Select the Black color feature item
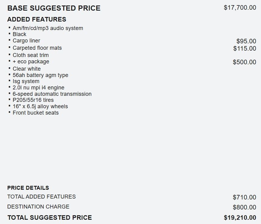The width and height of the screenshot is (261, 224). click(x=19, y=34)
